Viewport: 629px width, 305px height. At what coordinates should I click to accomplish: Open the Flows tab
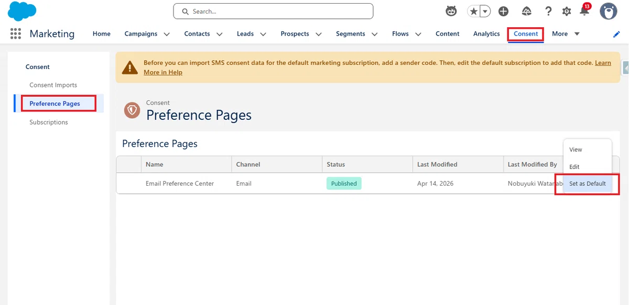(x=400, y=33)
